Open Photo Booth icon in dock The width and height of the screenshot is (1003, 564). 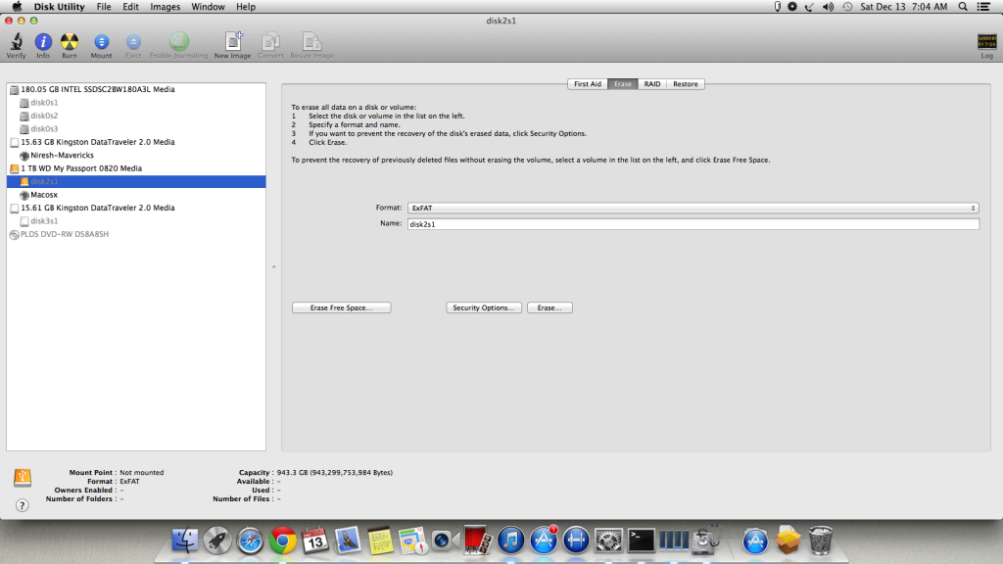[x=478, y=540]
